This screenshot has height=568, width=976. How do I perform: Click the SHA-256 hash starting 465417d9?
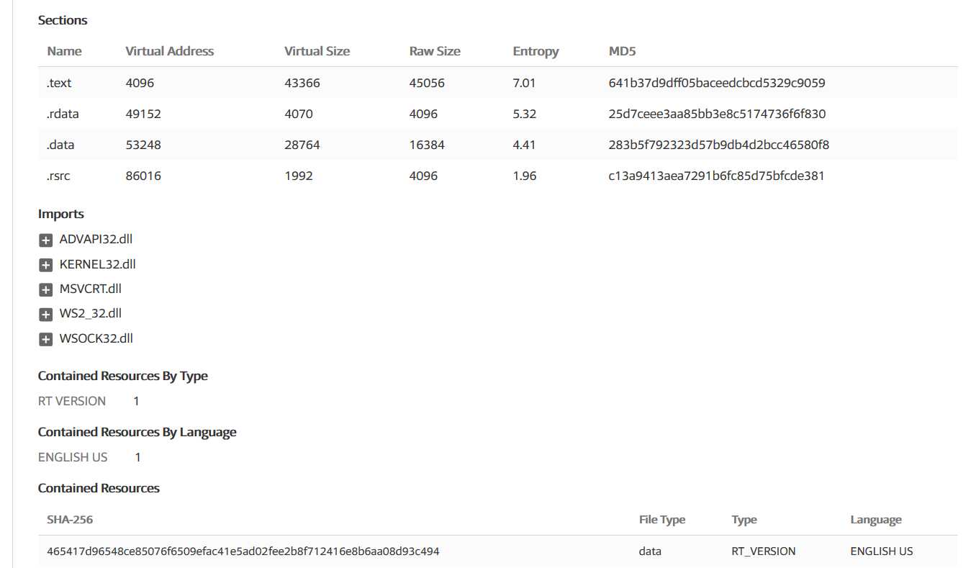pos(243,551)
